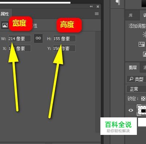The height and width of the screenshot is (144, 146).
Task: Click the H height input field
Action: [x=64, y=39]
